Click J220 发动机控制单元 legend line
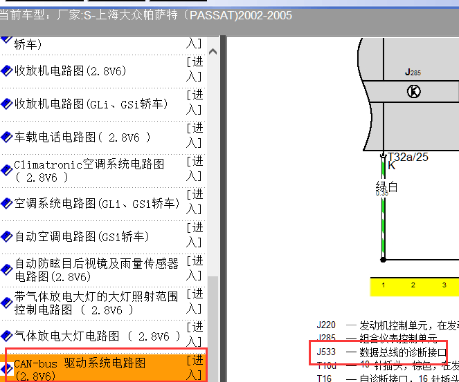This screenshot has width=459, height=382. click(388, 325)
